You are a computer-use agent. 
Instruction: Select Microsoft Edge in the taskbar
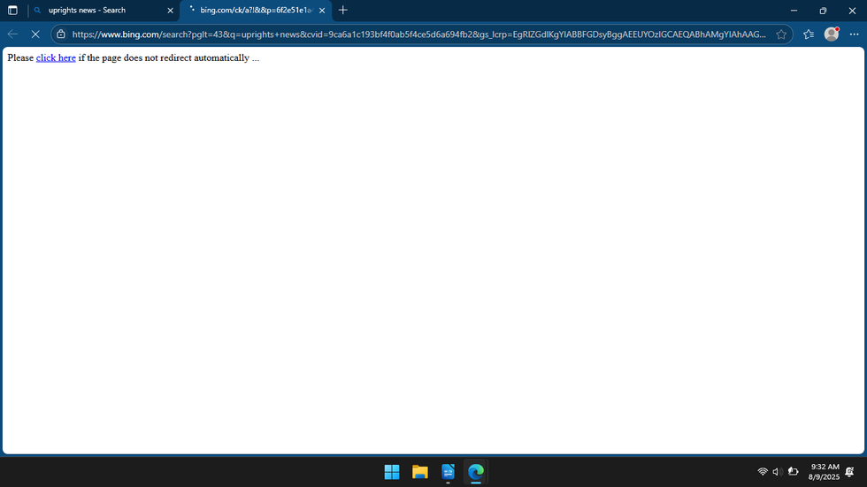point(476,472)
